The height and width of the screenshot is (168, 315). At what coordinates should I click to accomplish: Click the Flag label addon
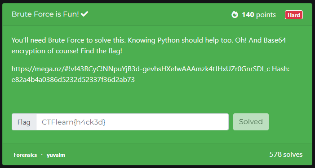[24, 122]
